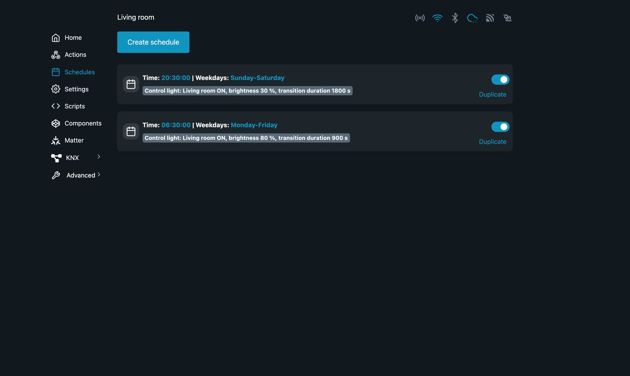Click the last header icon, right of MQTT

point(507,18)
